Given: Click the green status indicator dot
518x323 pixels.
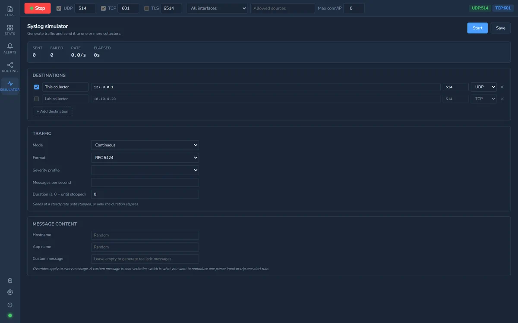Looking at the screenshot, I should (10, 316).
